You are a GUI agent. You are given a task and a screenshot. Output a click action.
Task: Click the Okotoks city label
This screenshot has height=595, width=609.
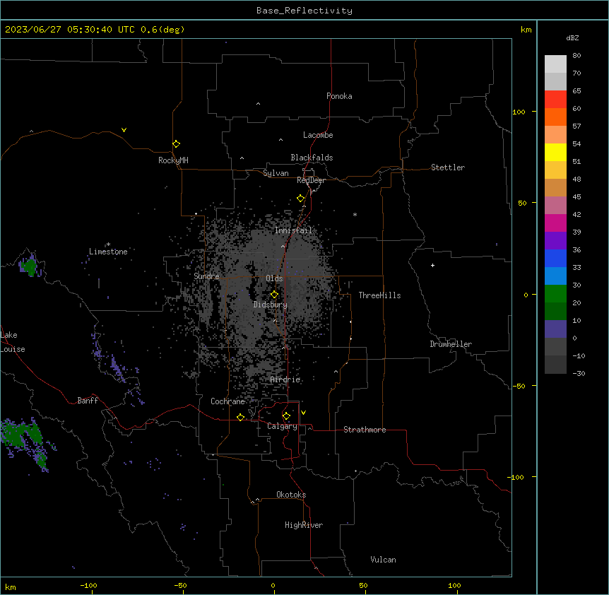coord(291,495)
